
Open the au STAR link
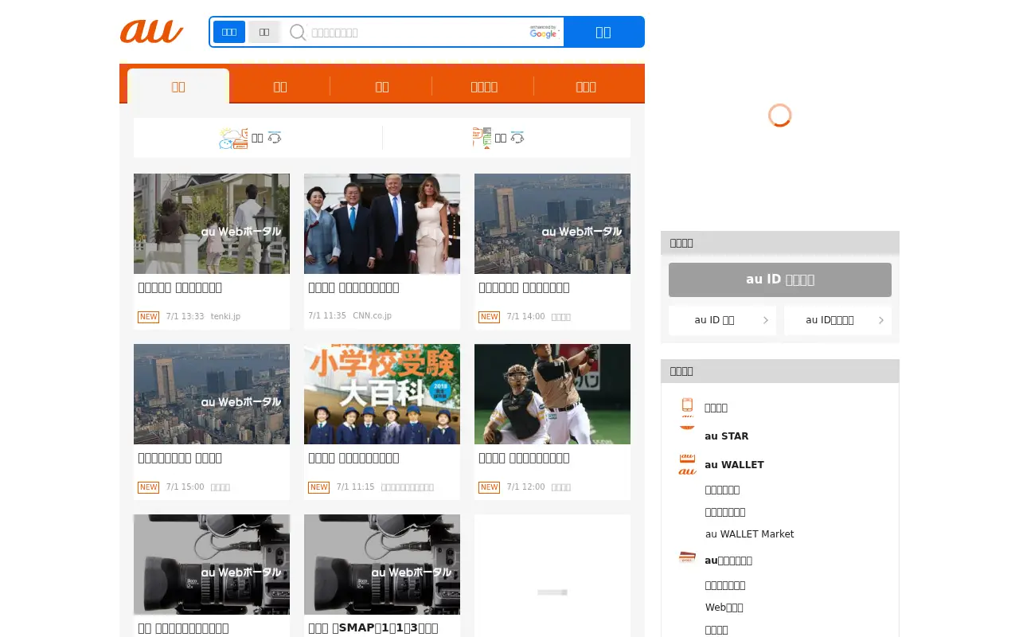pyautogui.click(x=726, y=436)
